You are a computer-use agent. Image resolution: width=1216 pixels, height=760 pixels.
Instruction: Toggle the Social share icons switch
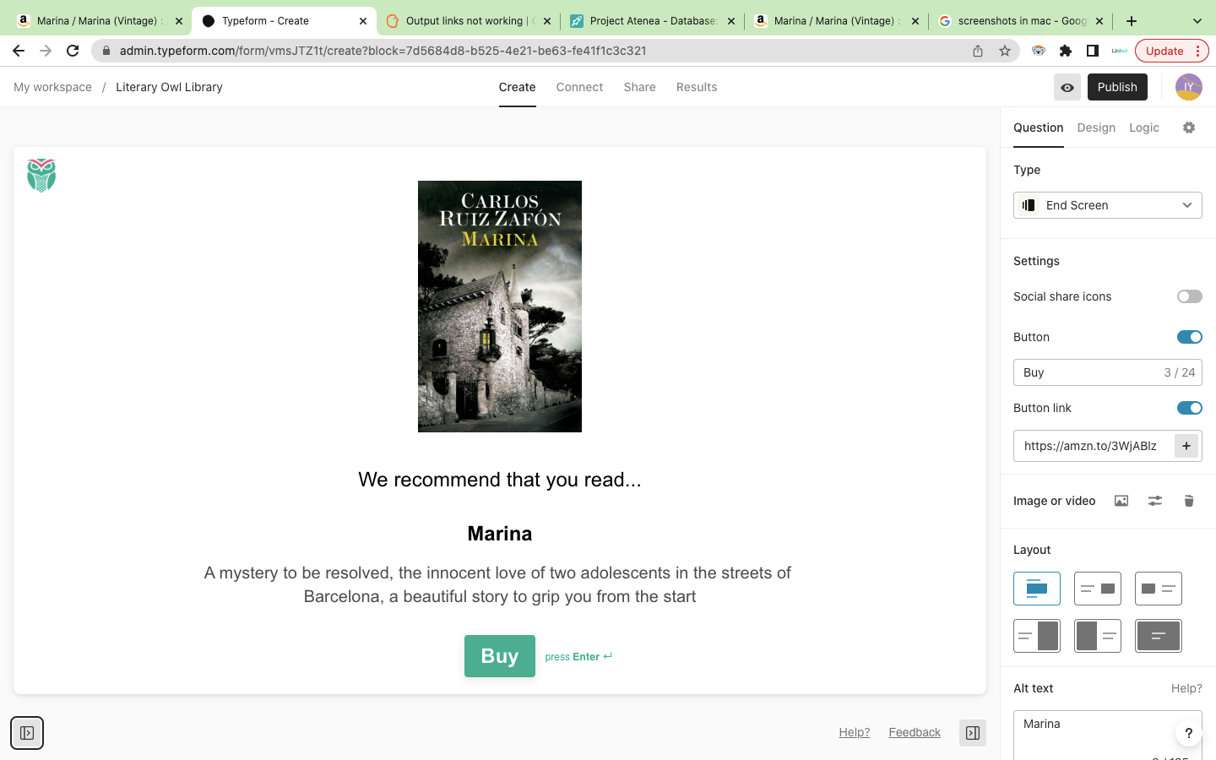(1190, 296)
